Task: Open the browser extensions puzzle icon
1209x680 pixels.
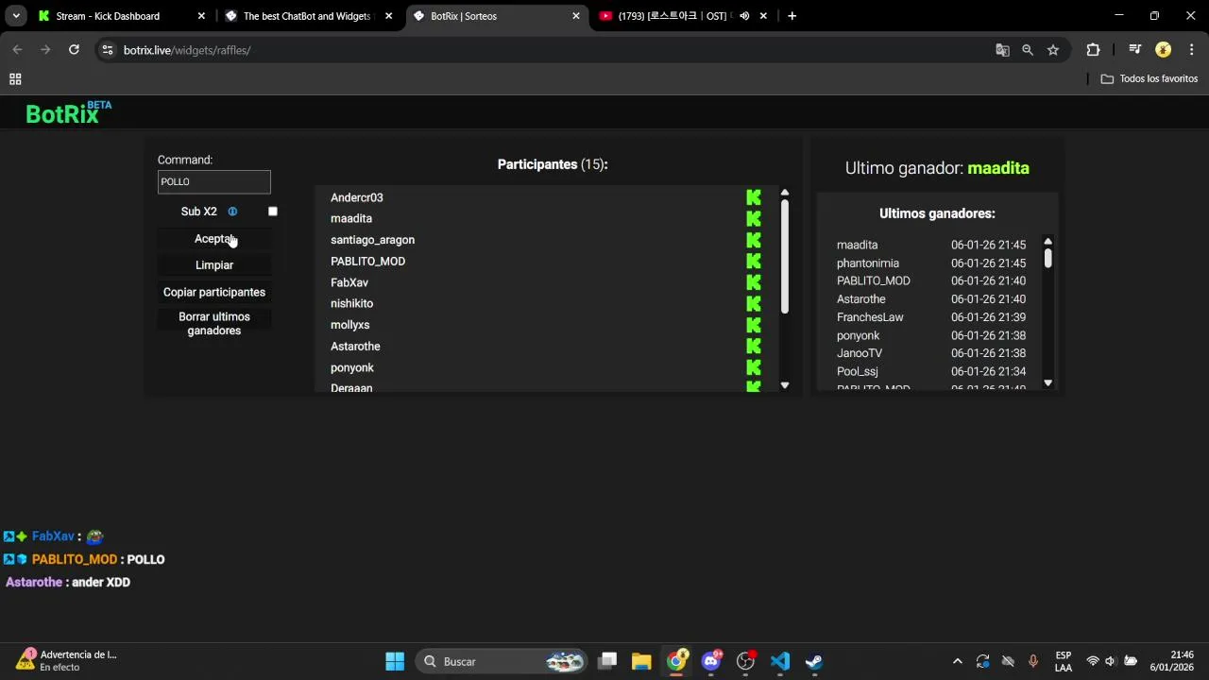Action: coord(1094,50)
